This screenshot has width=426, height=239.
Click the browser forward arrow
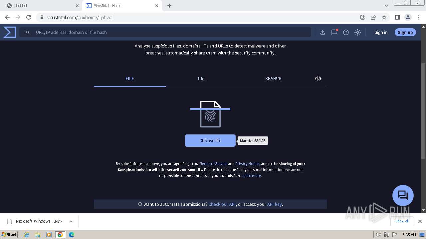pyautogui.click(x=18, y=17)
